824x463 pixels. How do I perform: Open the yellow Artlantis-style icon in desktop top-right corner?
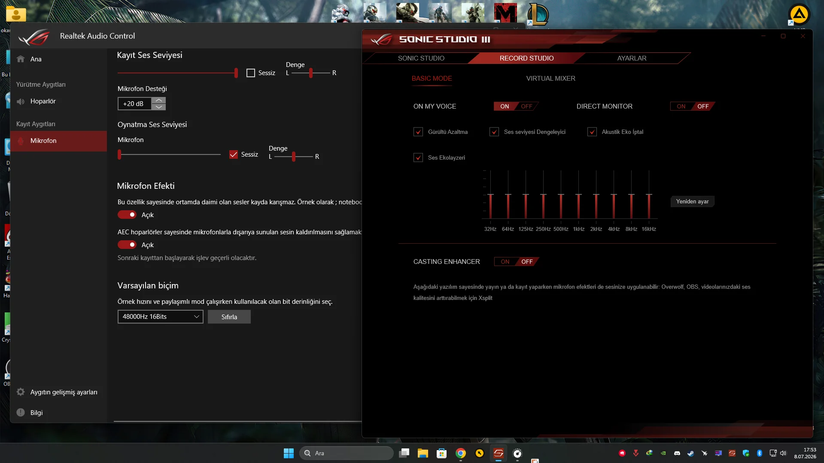click(799, 15)
